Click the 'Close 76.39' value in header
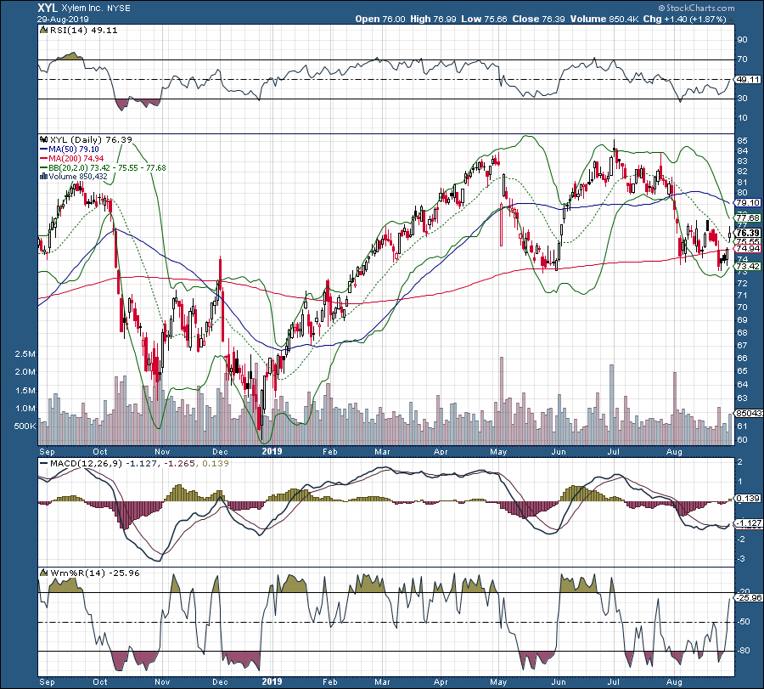 click(x=538, y=19)
